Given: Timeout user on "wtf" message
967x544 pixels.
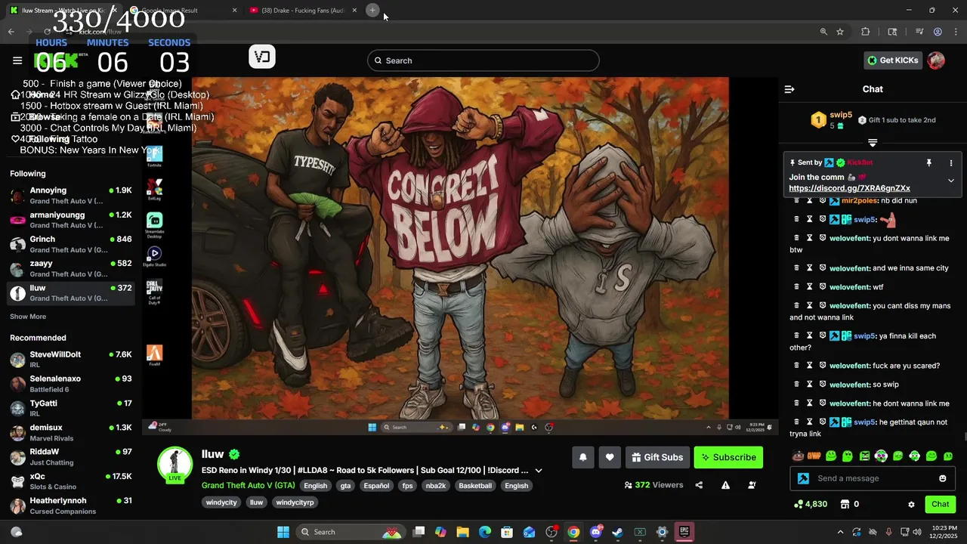Looking at the screenshot, I should (809, 287).
